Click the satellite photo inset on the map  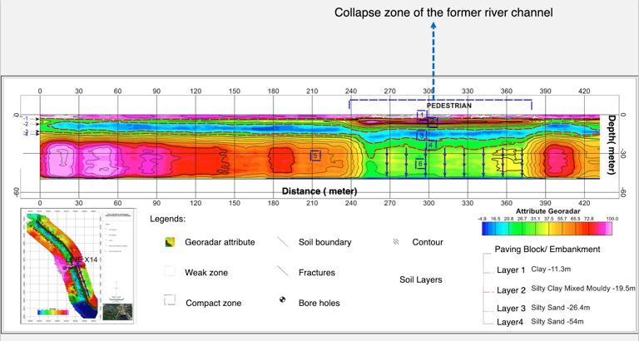(x=117, y=312)
